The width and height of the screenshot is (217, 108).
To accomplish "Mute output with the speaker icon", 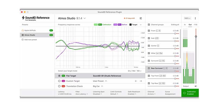I will [196, 86].
